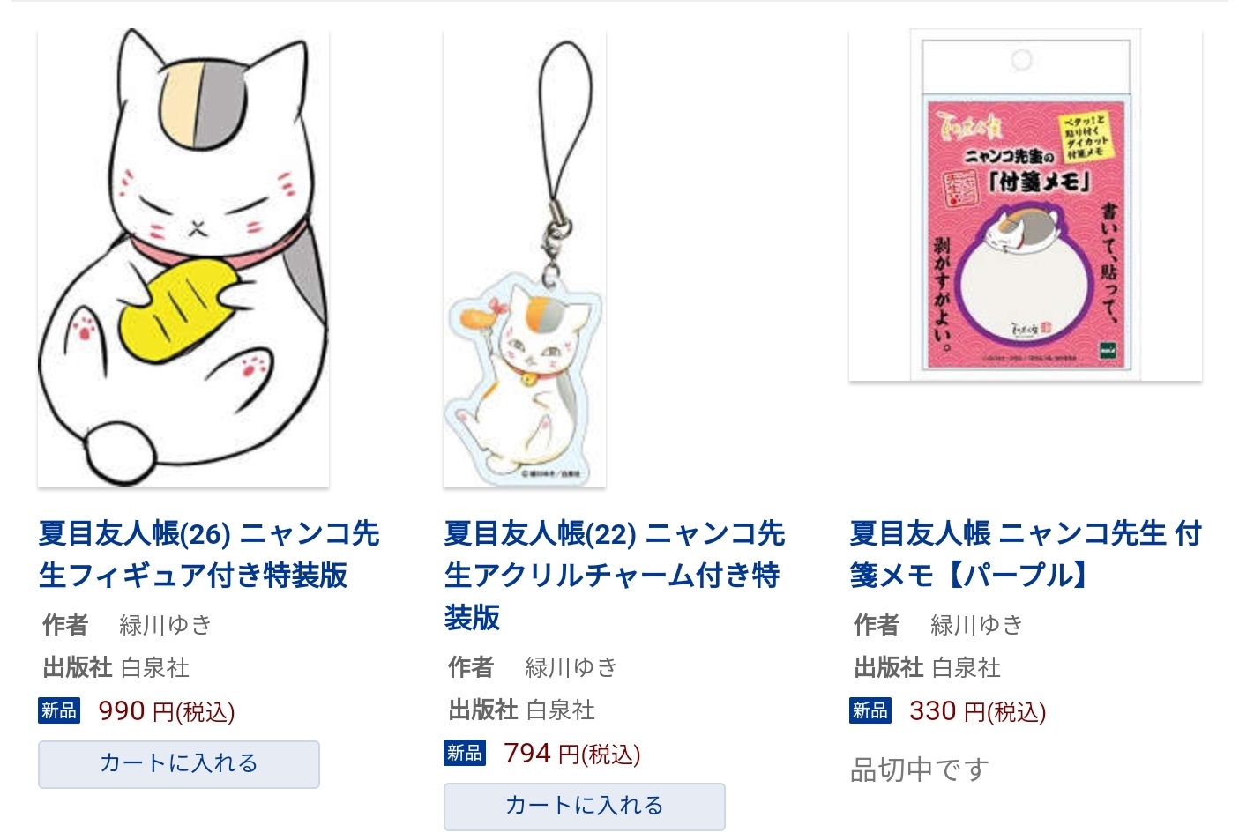Viewport: 1239px width, 840px height.
Task: Add the 794 yen item to cart
Action: click(585, 807)
